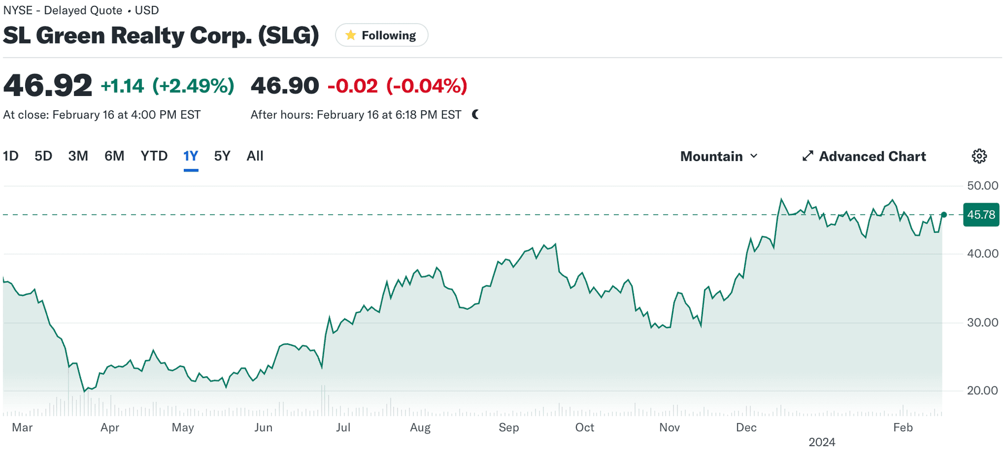Select the 6M chart range
The width and height of the screenshot is (1008, 455).
(x=114, y=156)
